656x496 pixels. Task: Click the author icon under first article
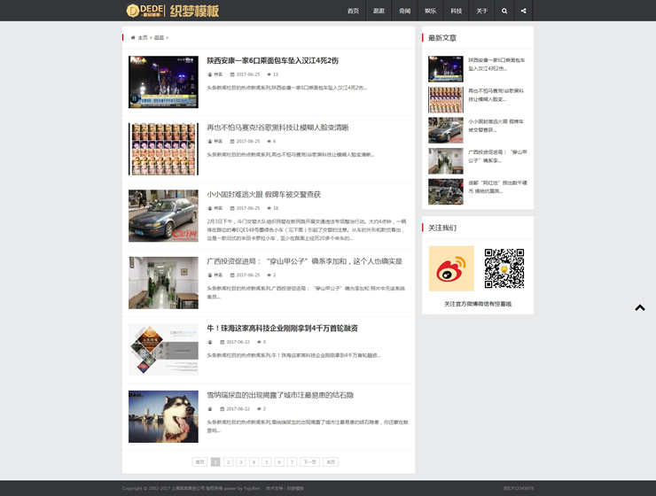click(x=210, y=74)
